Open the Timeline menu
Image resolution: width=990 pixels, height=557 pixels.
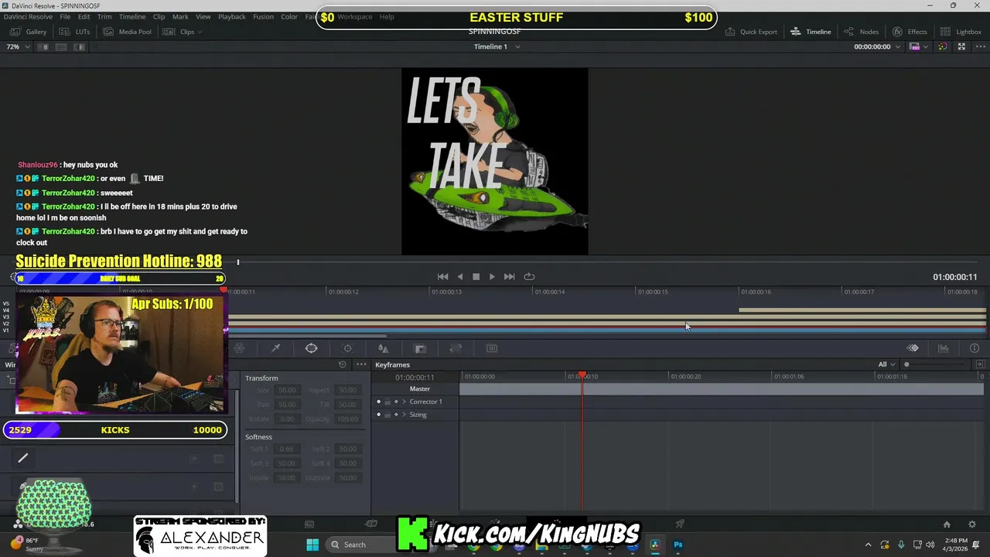coord(132,16)
